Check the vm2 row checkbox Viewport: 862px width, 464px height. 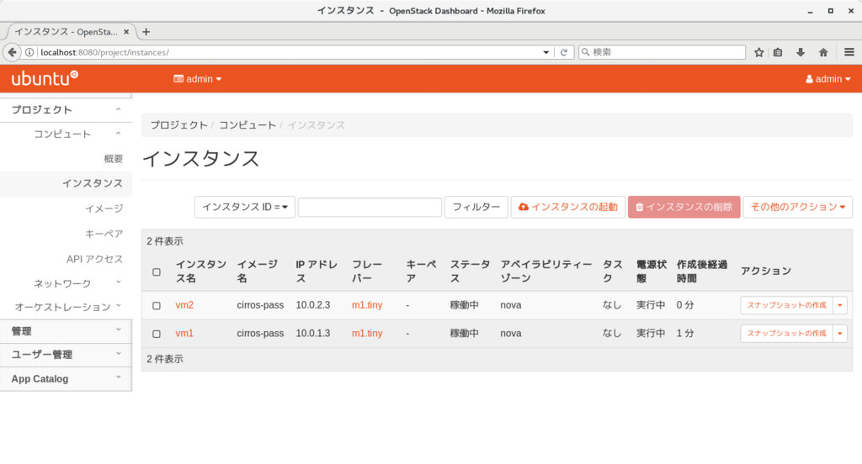click(x=157, y=305)
